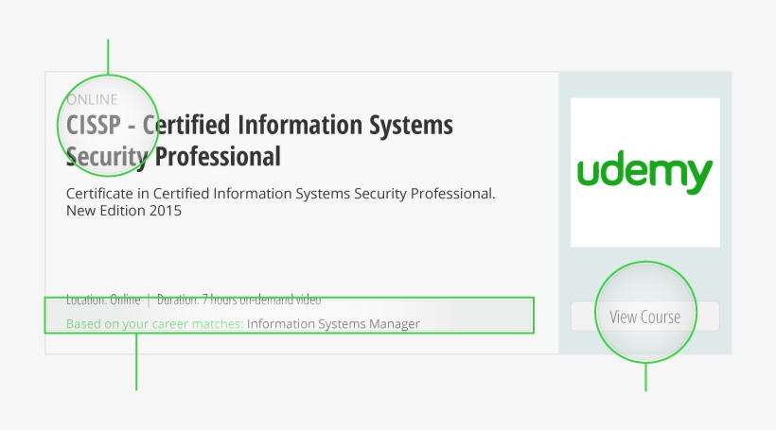Screen dimensions: 776x430
Task: Click the 'Certificate in Certified Information Systems' description
Action: (281, 201)
